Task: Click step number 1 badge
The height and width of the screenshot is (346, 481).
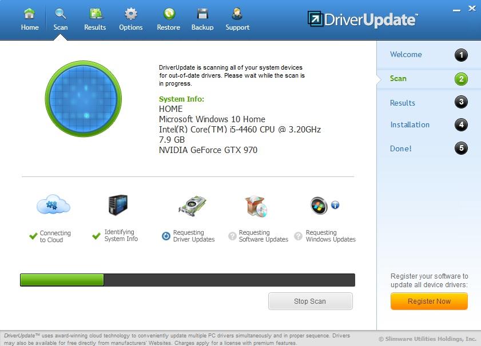Action: (461, 55)
